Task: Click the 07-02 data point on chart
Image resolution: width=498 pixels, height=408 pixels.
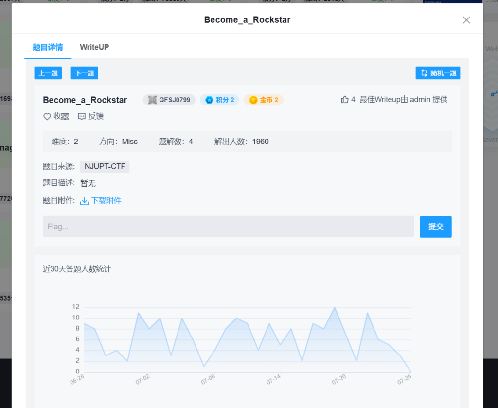Action: click(149, 329)
